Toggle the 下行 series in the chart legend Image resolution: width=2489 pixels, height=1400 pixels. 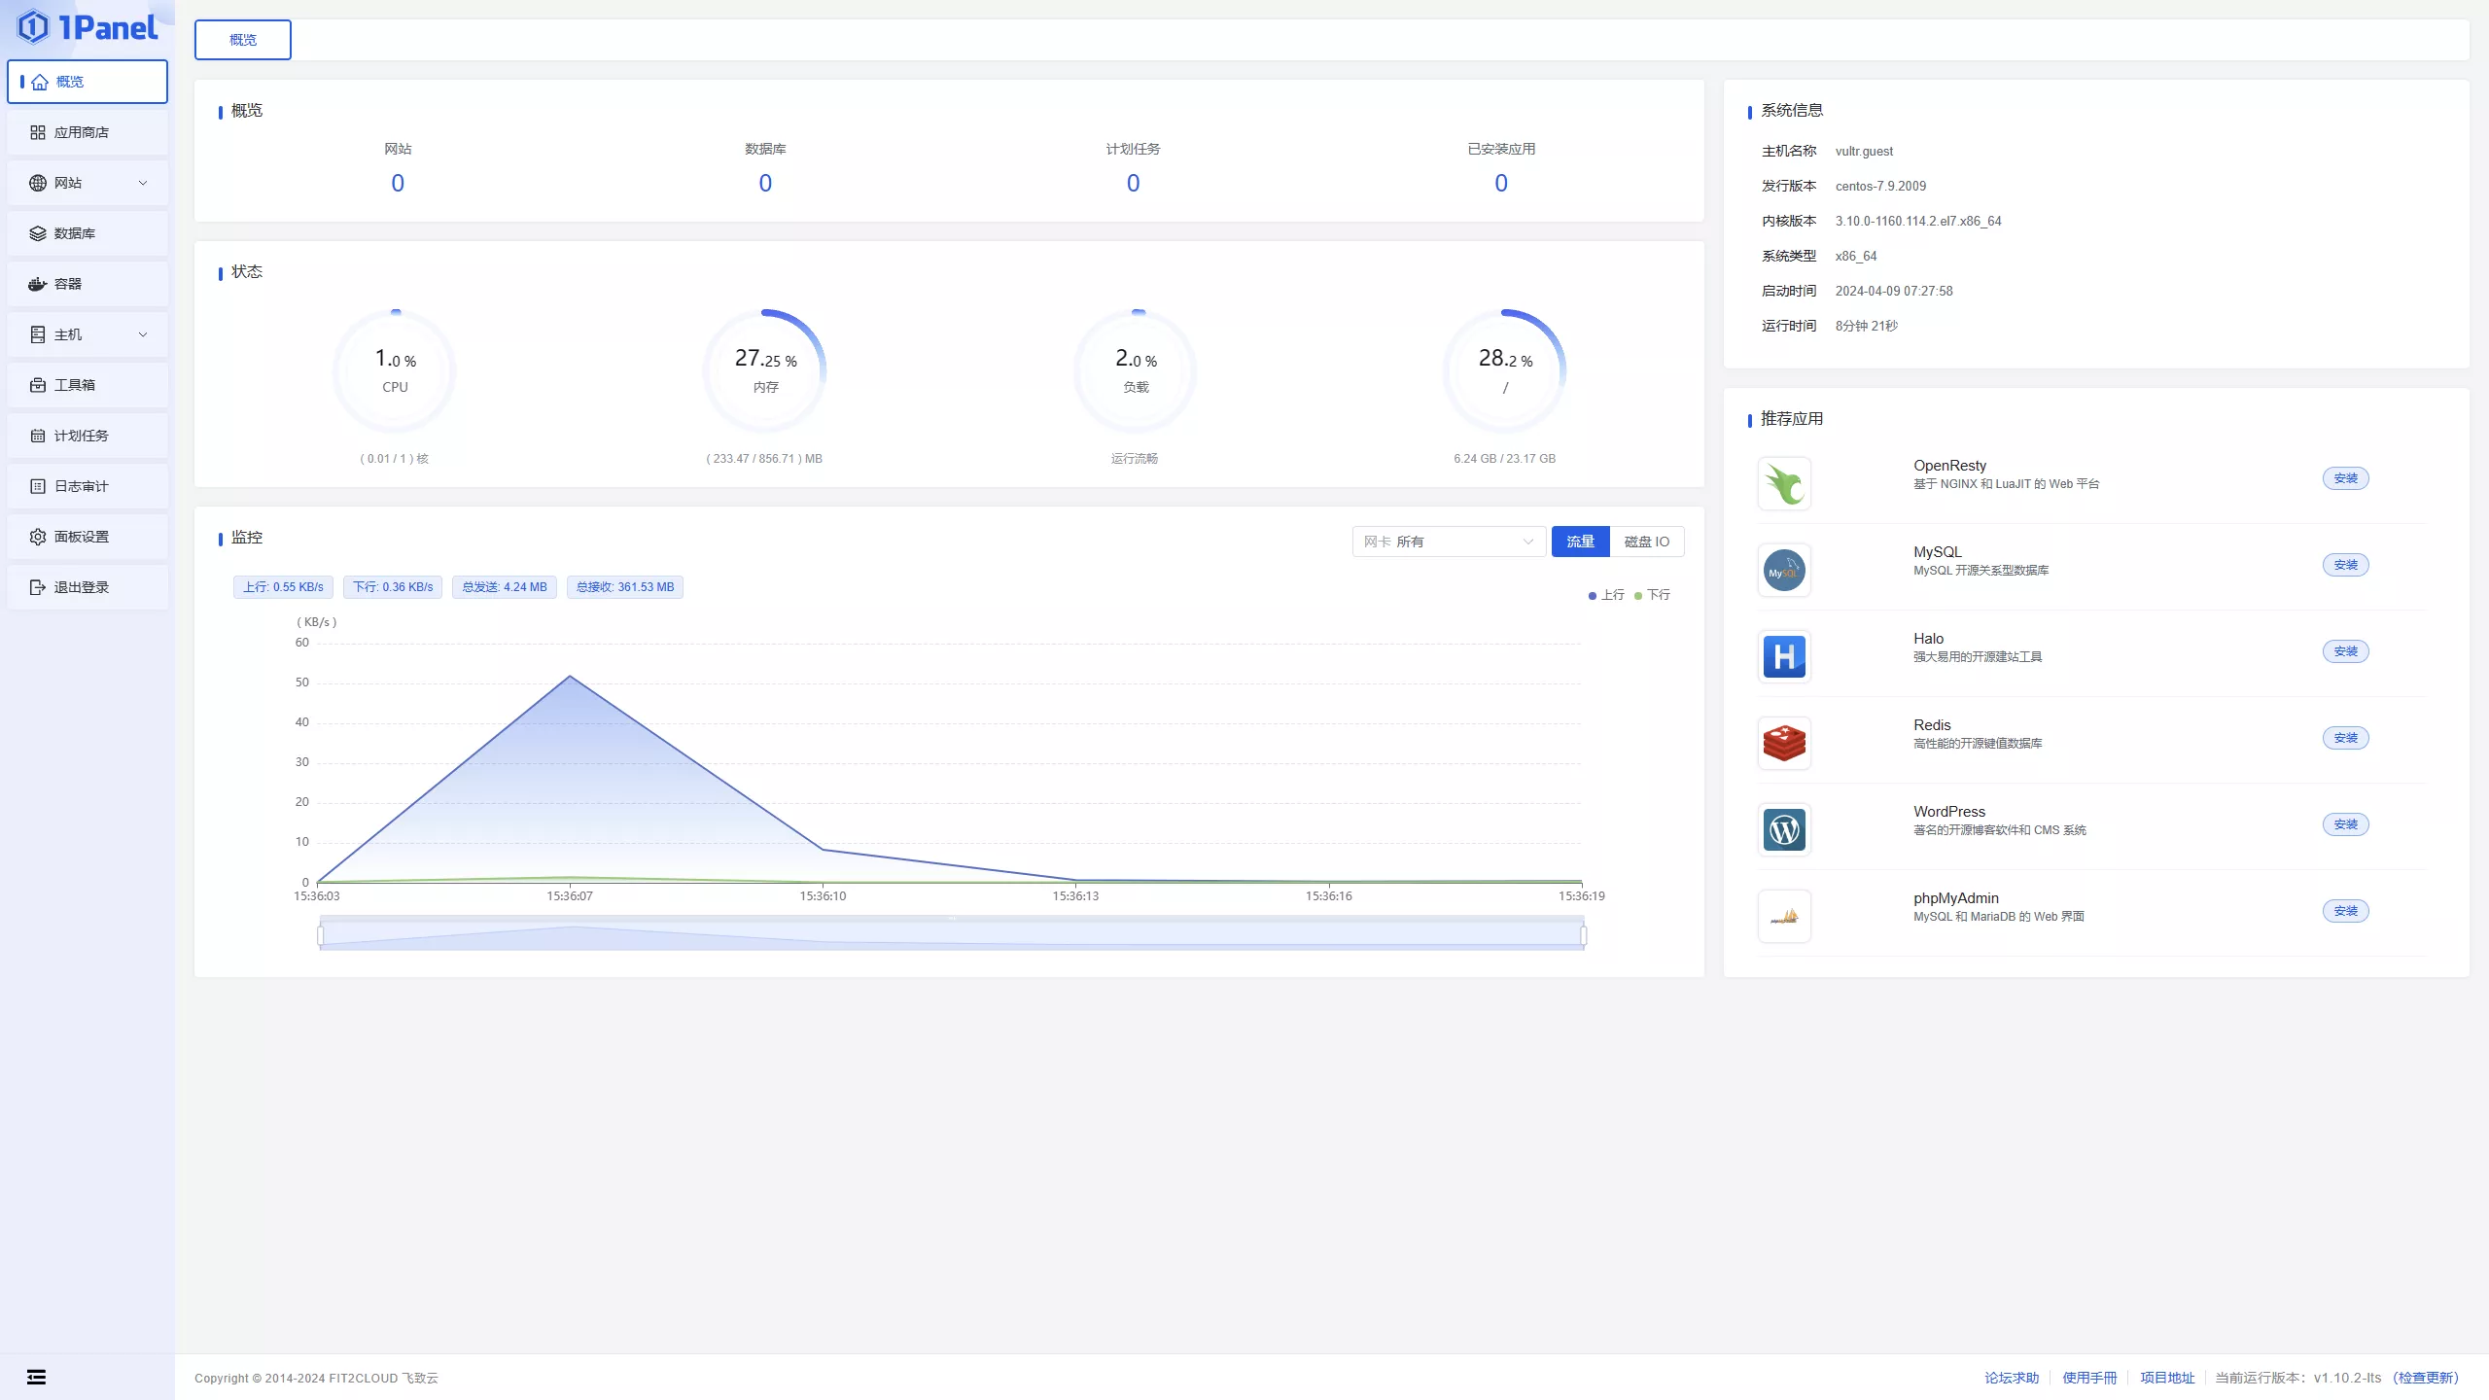click(x=1651, y=594)
